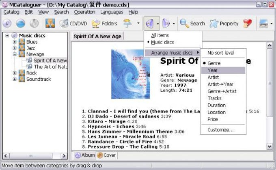Viewport: 276px width, 170px height.
Task: Click the pressed purple speaker view icon
Action: (149, 24)
